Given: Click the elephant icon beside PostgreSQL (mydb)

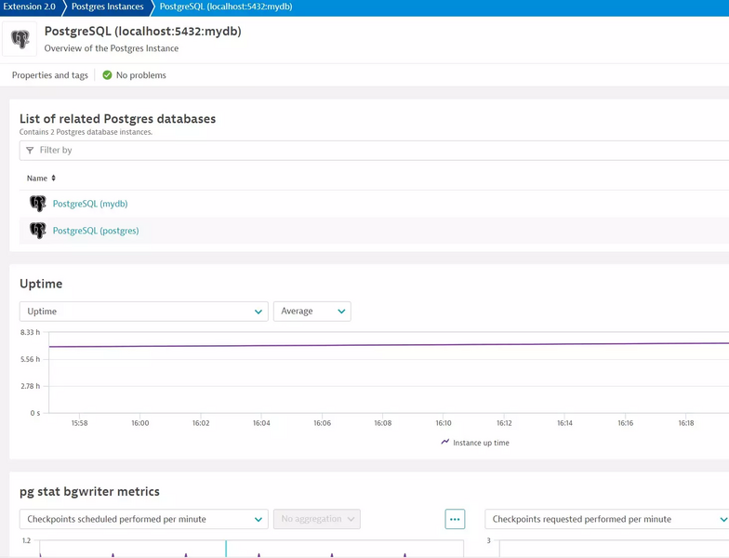Looking at the screenshot, I should click(x=38, y=204).
